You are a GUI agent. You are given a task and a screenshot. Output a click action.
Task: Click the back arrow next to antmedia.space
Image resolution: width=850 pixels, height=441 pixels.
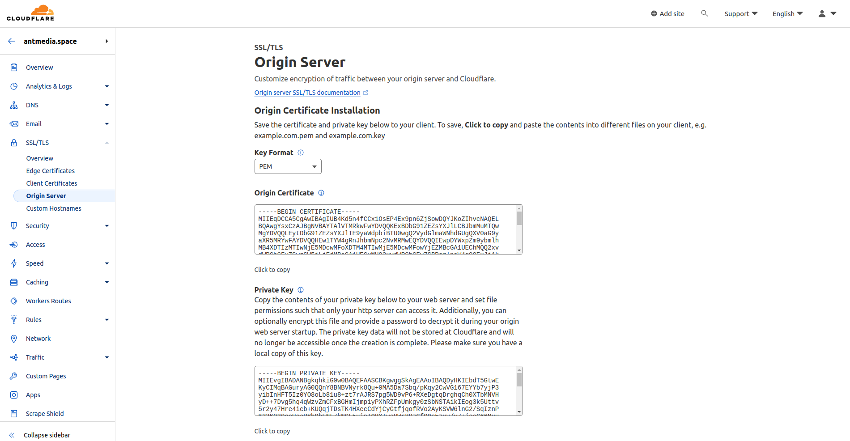[x=12, y=41]
